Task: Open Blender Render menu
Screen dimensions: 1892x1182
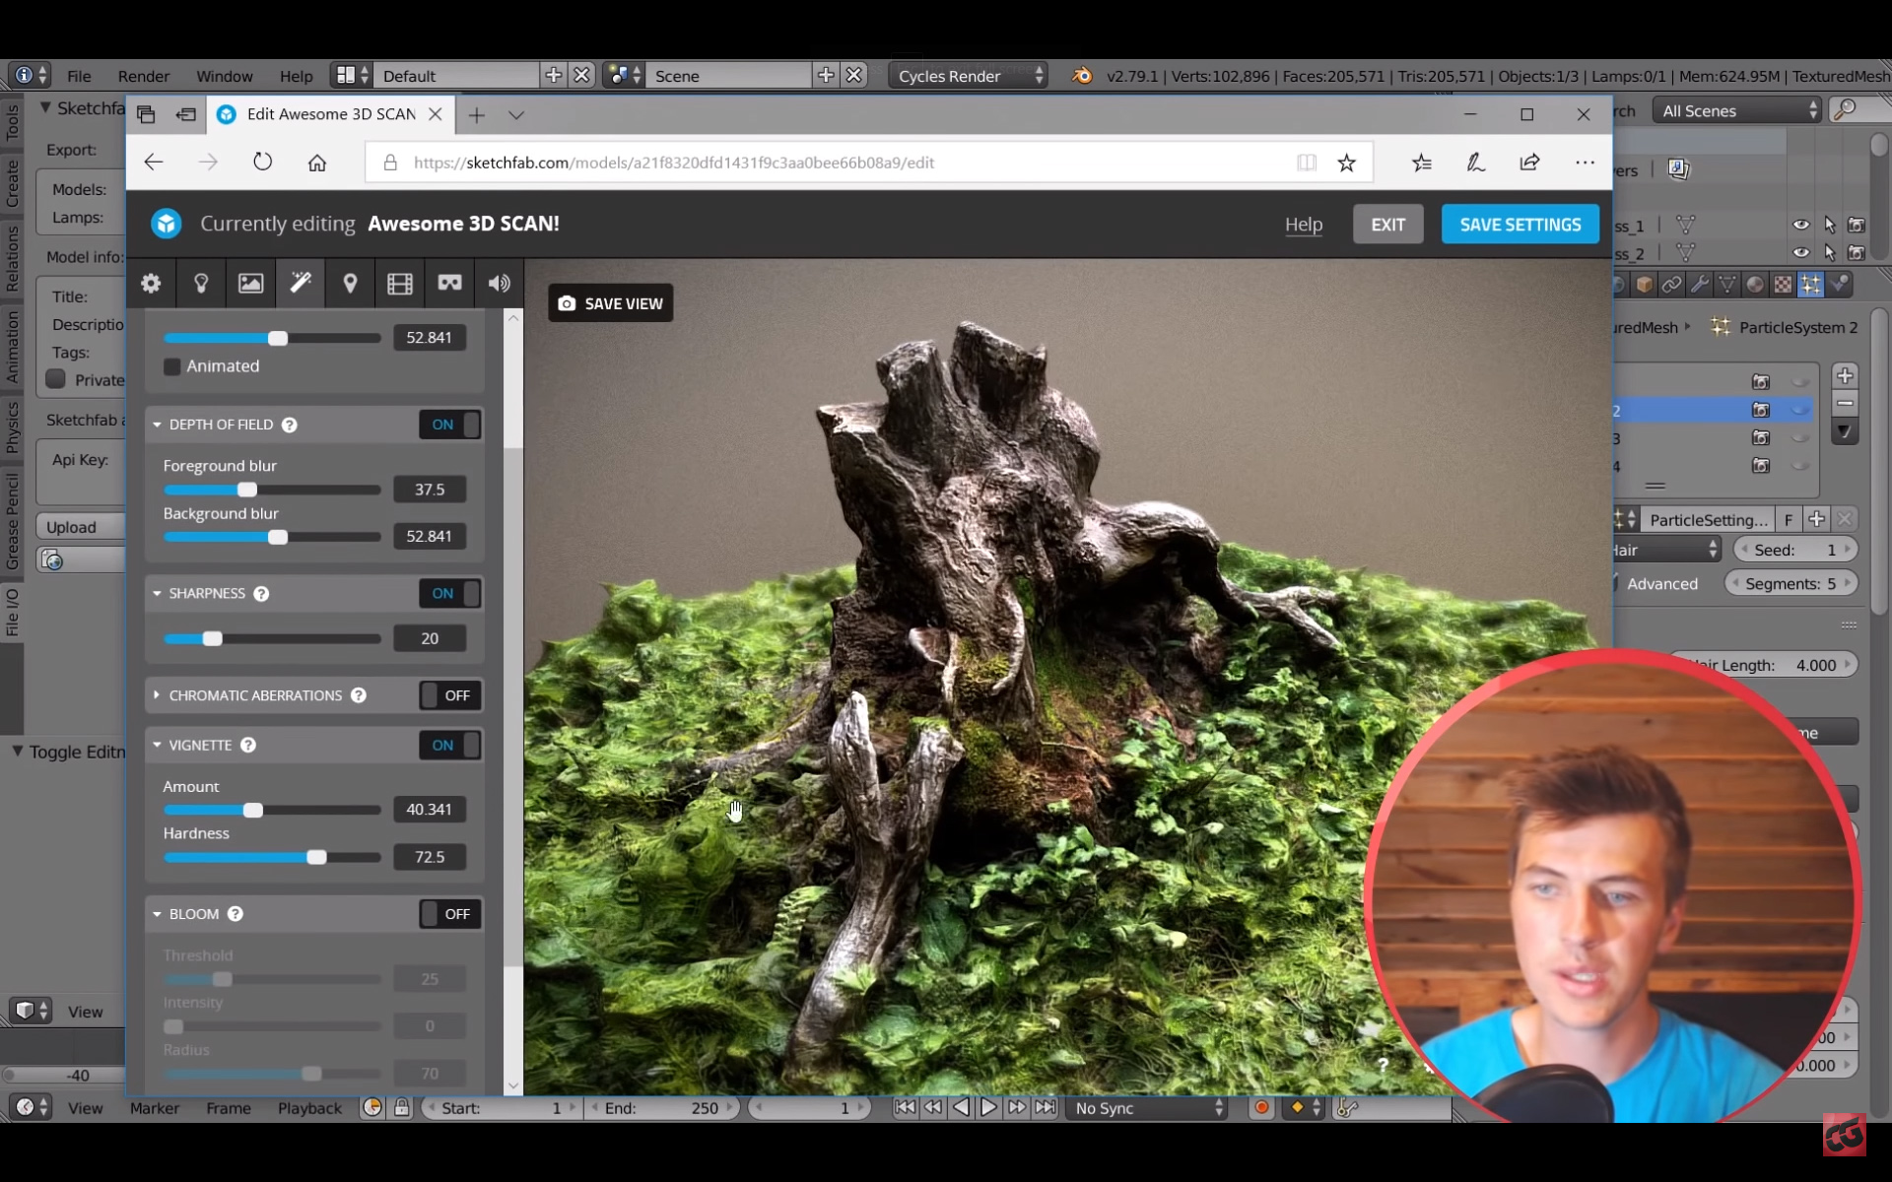Action: click(144, 76)
